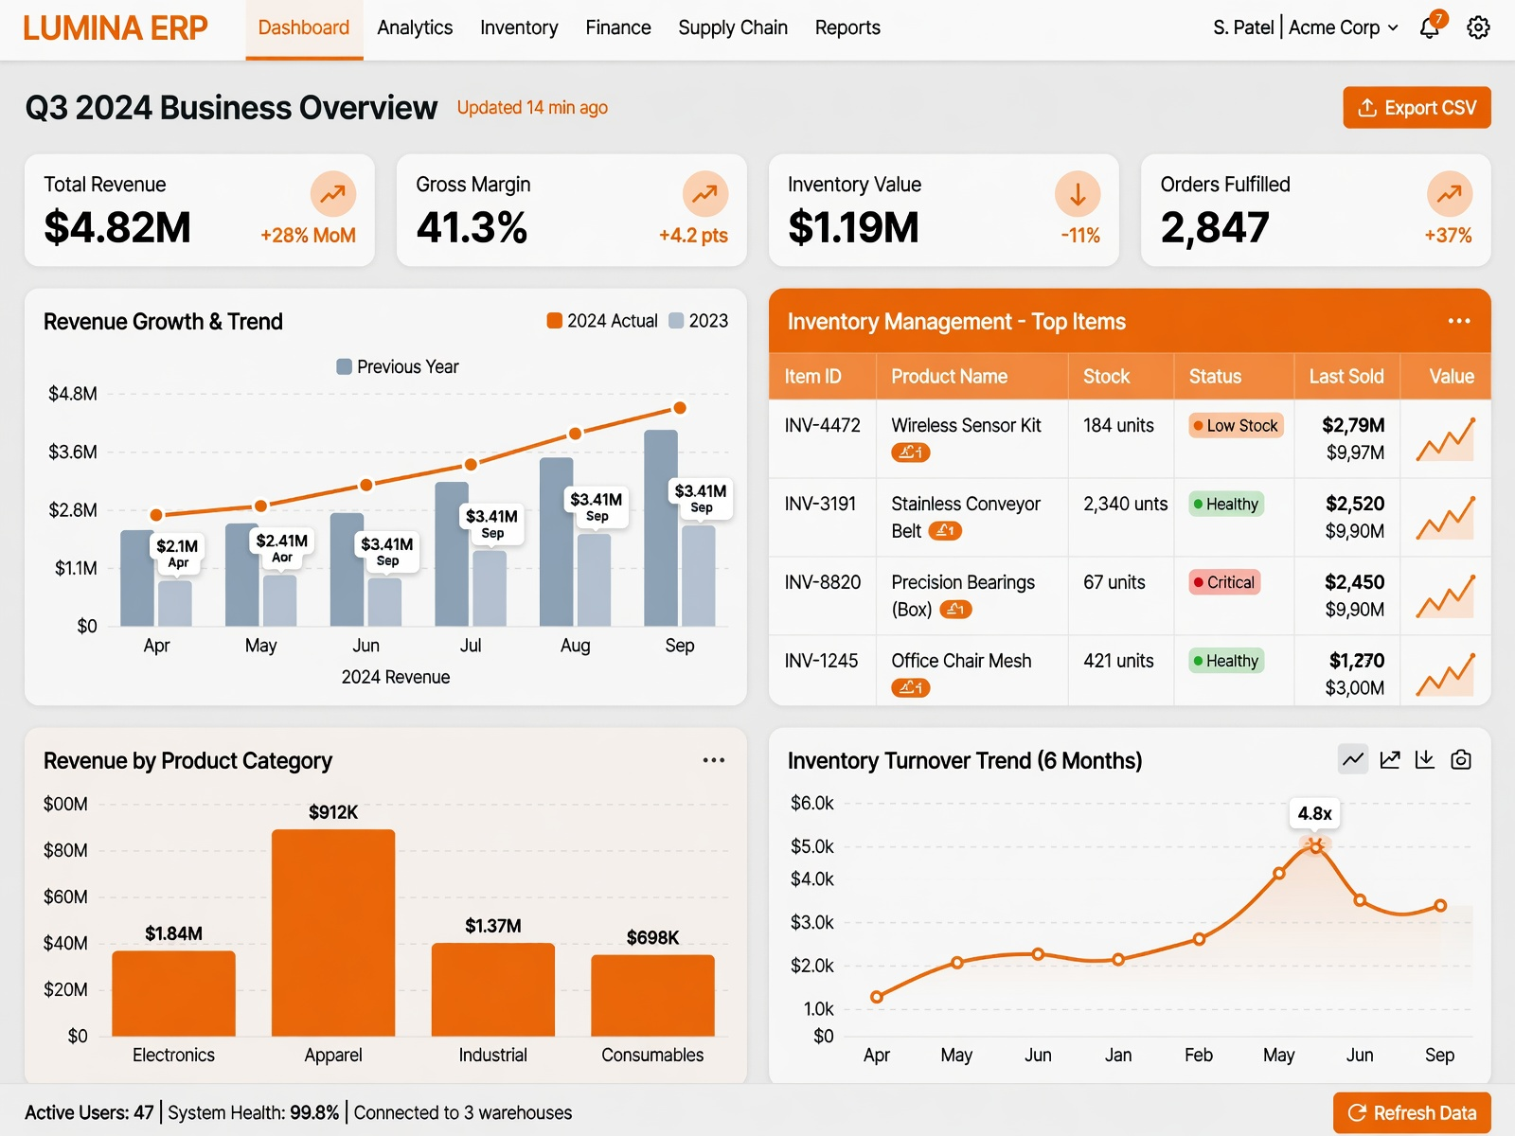The width and height of the screenshot is (1515, 1136).
Task: Click Precision Bearings orange badge
Action: point(955,610)
